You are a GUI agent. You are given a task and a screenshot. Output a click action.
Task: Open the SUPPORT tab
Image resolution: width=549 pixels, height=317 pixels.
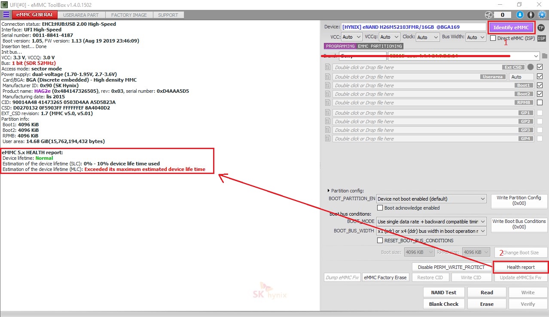click(168, 15)
